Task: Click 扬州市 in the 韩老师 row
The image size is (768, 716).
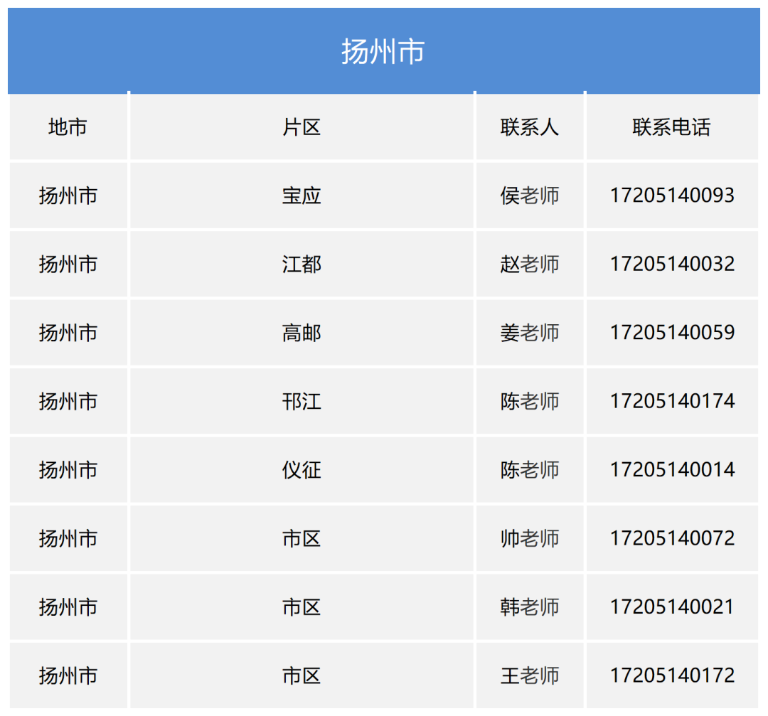Action: click(68, 607)
